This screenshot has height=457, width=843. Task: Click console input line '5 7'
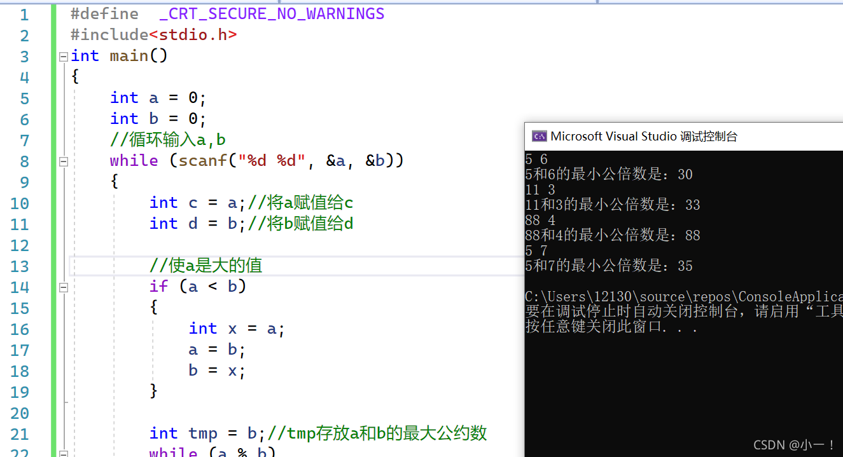(x=536, y=250)
